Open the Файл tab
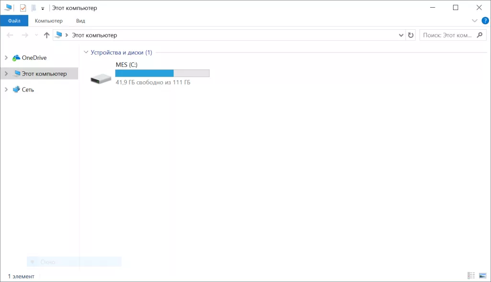The height and width of the screenshot is (282, 491). click(x=14, y=21)
